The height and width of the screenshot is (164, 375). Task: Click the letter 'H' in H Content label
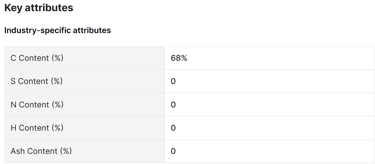14,128
